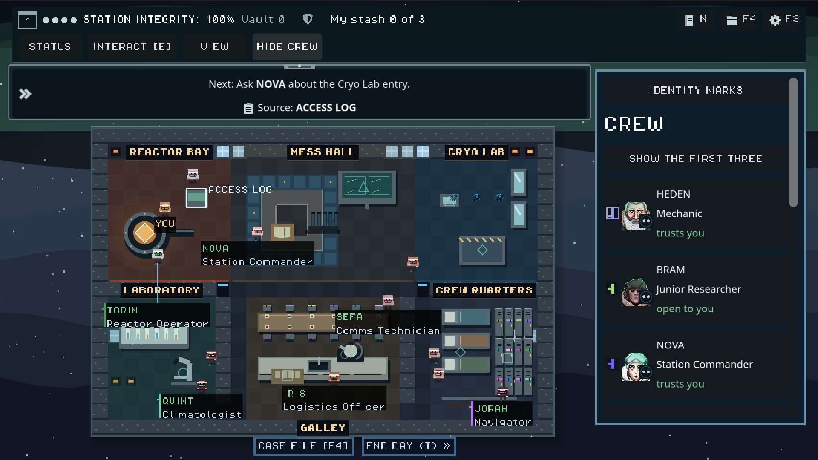Image resolution: width=818 pixels, height=460 pixels.
Task: Open the View menu
Action: pyautogui.click(x=215, y=46)
